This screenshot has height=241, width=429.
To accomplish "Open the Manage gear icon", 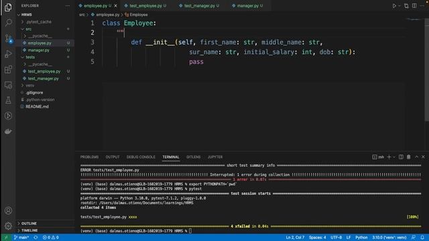I will [8, 226].
